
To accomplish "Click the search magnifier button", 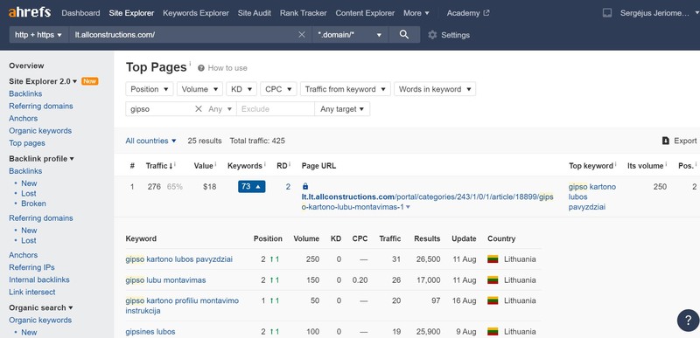I will 404,35.
